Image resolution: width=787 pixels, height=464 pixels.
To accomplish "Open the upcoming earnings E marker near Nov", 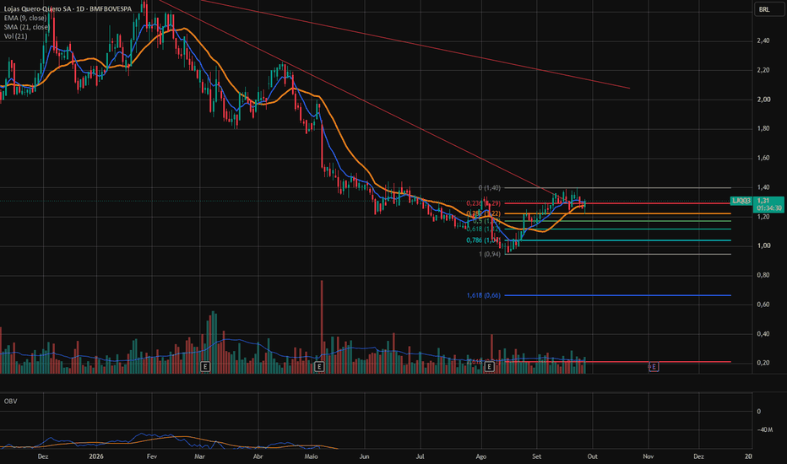I will (654, 367).
